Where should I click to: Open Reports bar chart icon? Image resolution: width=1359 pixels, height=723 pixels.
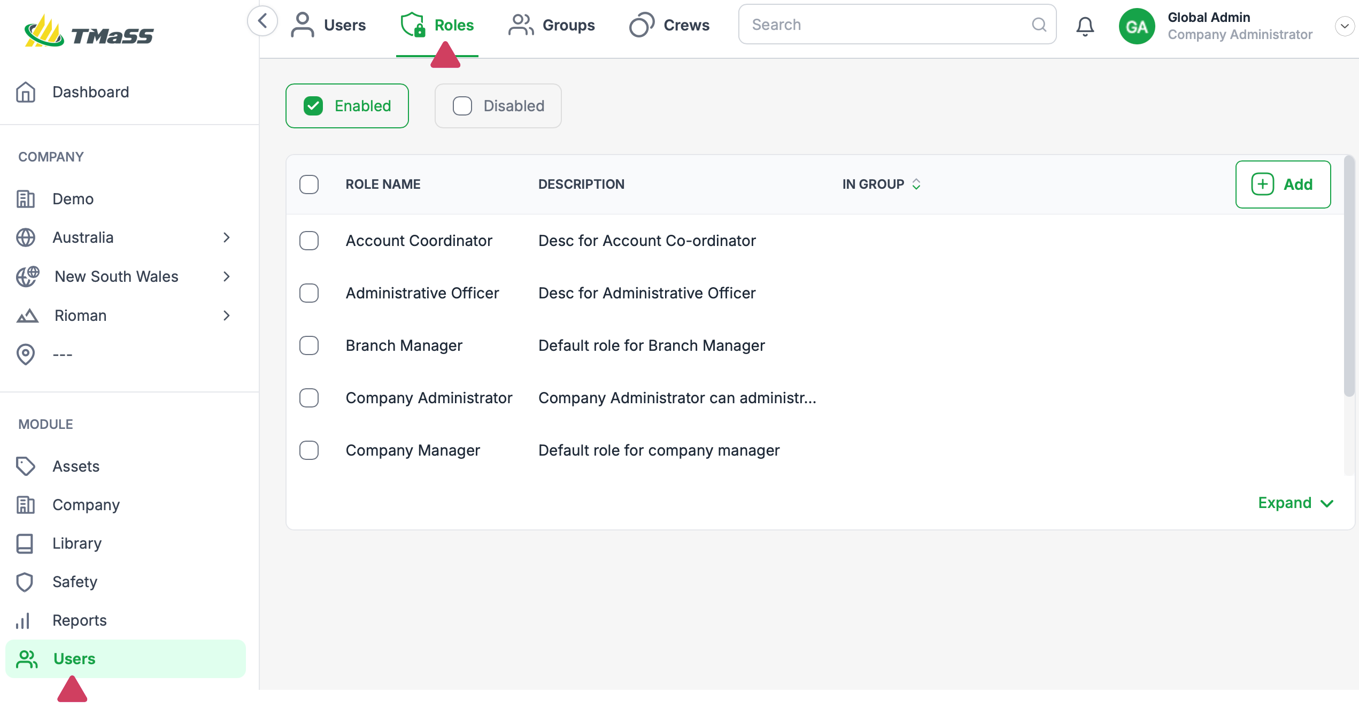[24, 620]
